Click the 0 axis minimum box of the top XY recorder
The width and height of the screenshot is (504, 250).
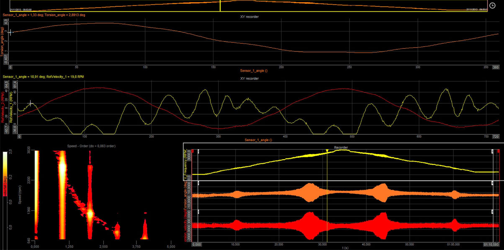(x=10, y=67)
